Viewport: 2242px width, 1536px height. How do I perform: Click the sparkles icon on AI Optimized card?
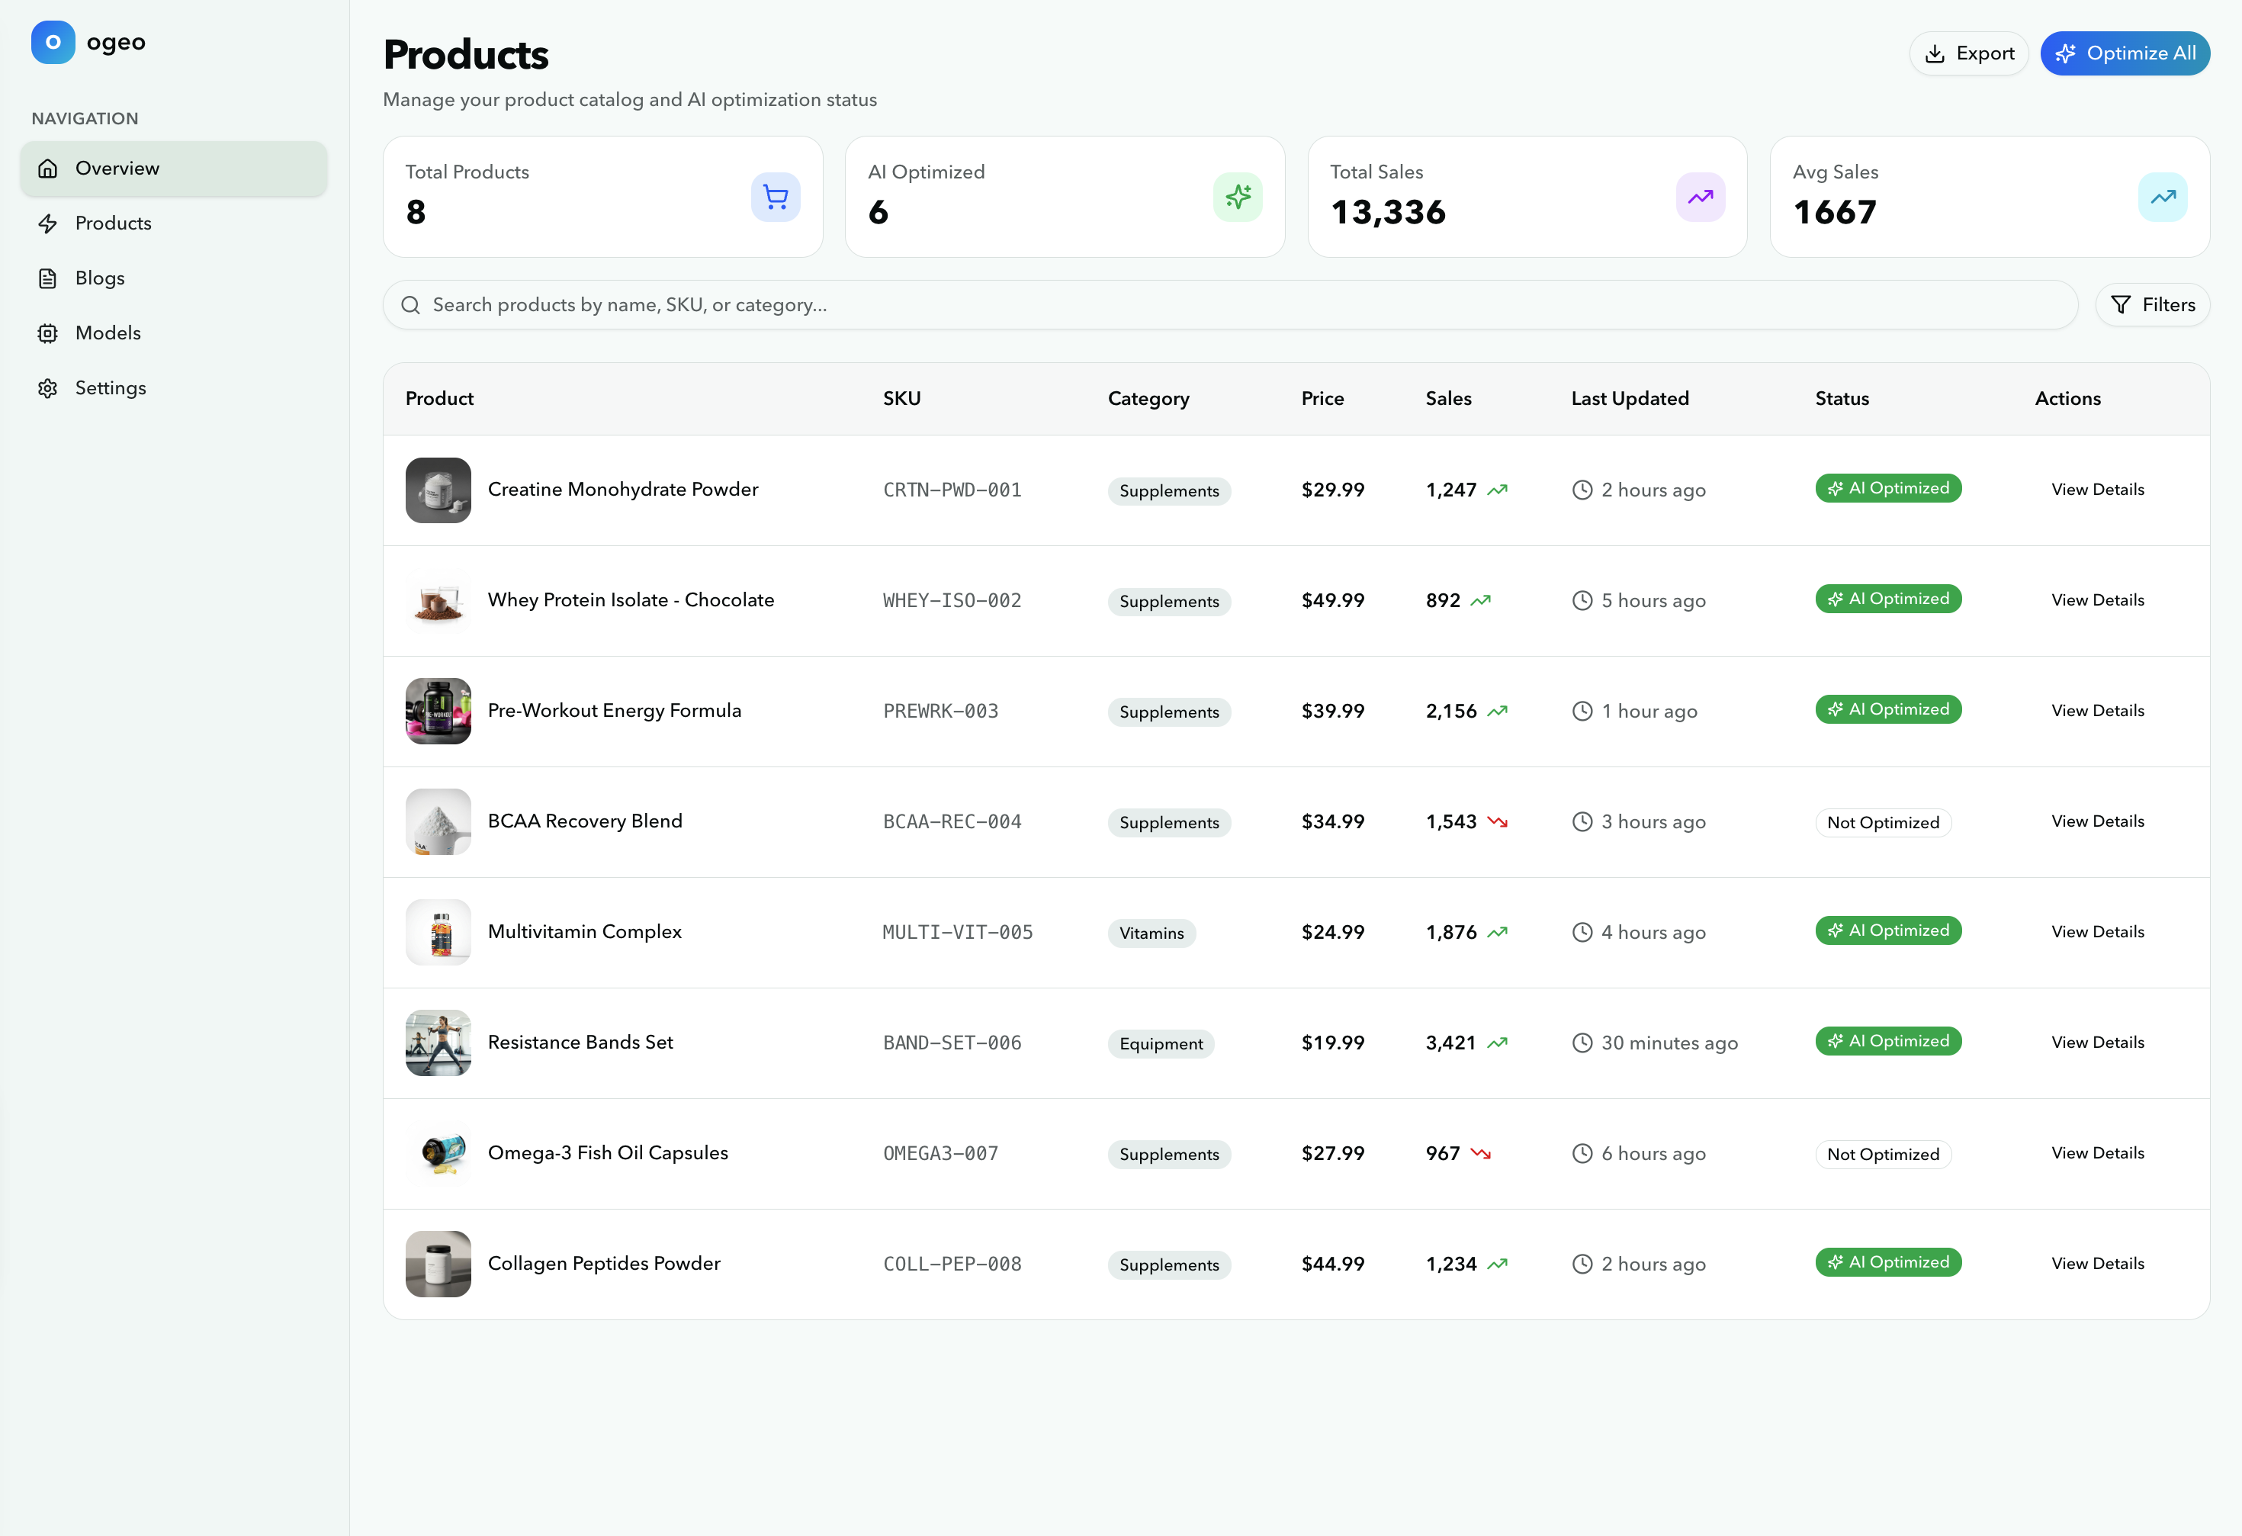[x=1238, y=196]
